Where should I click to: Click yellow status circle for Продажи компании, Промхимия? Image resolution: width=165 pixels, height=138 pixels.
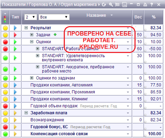5,92
